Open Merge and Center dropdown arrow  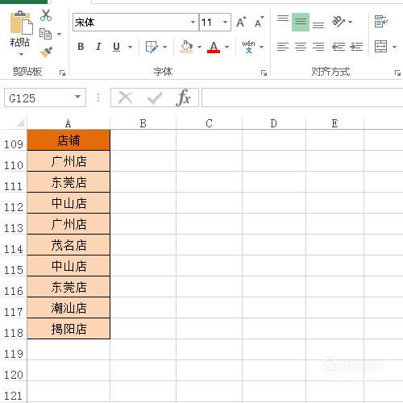(x=394, y=47)
